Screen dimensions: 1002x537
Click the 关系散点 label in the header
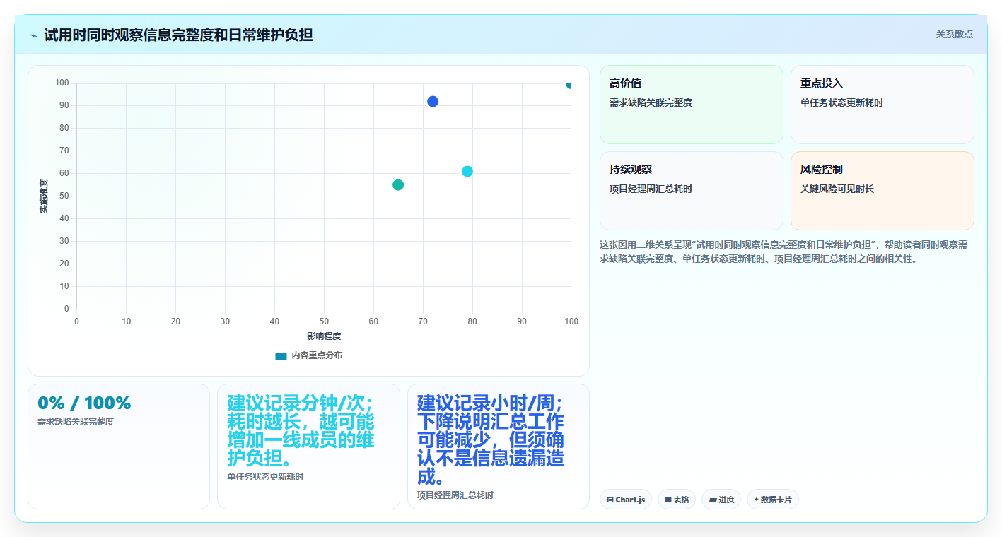(x=954, y=34)
